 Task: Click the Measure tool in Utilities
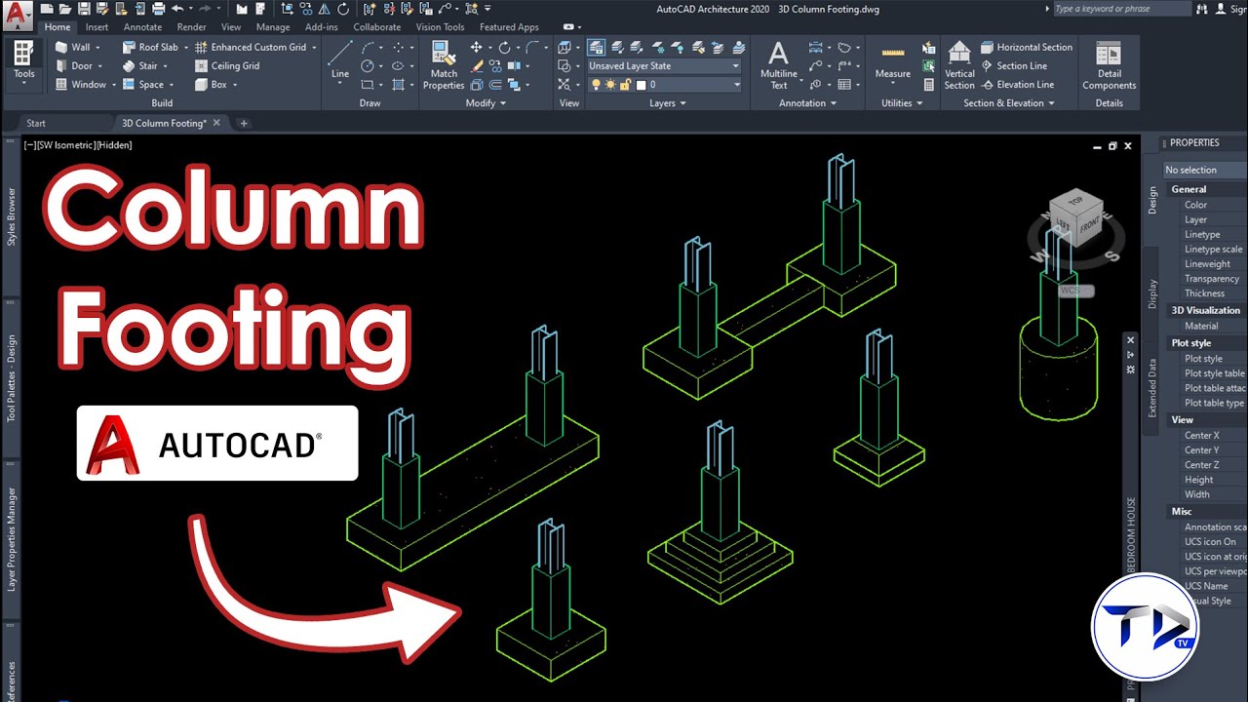(892, 60)
